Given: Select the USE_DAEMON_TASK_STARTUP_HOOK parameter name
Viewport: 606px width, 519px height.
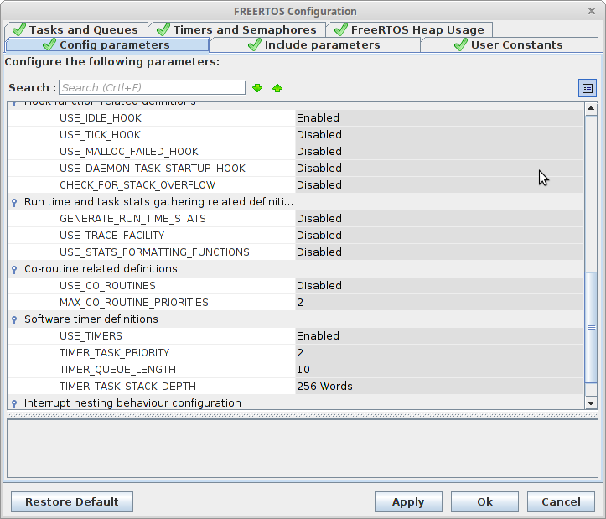Looking at the screenshot, I should tap(153, 169).
